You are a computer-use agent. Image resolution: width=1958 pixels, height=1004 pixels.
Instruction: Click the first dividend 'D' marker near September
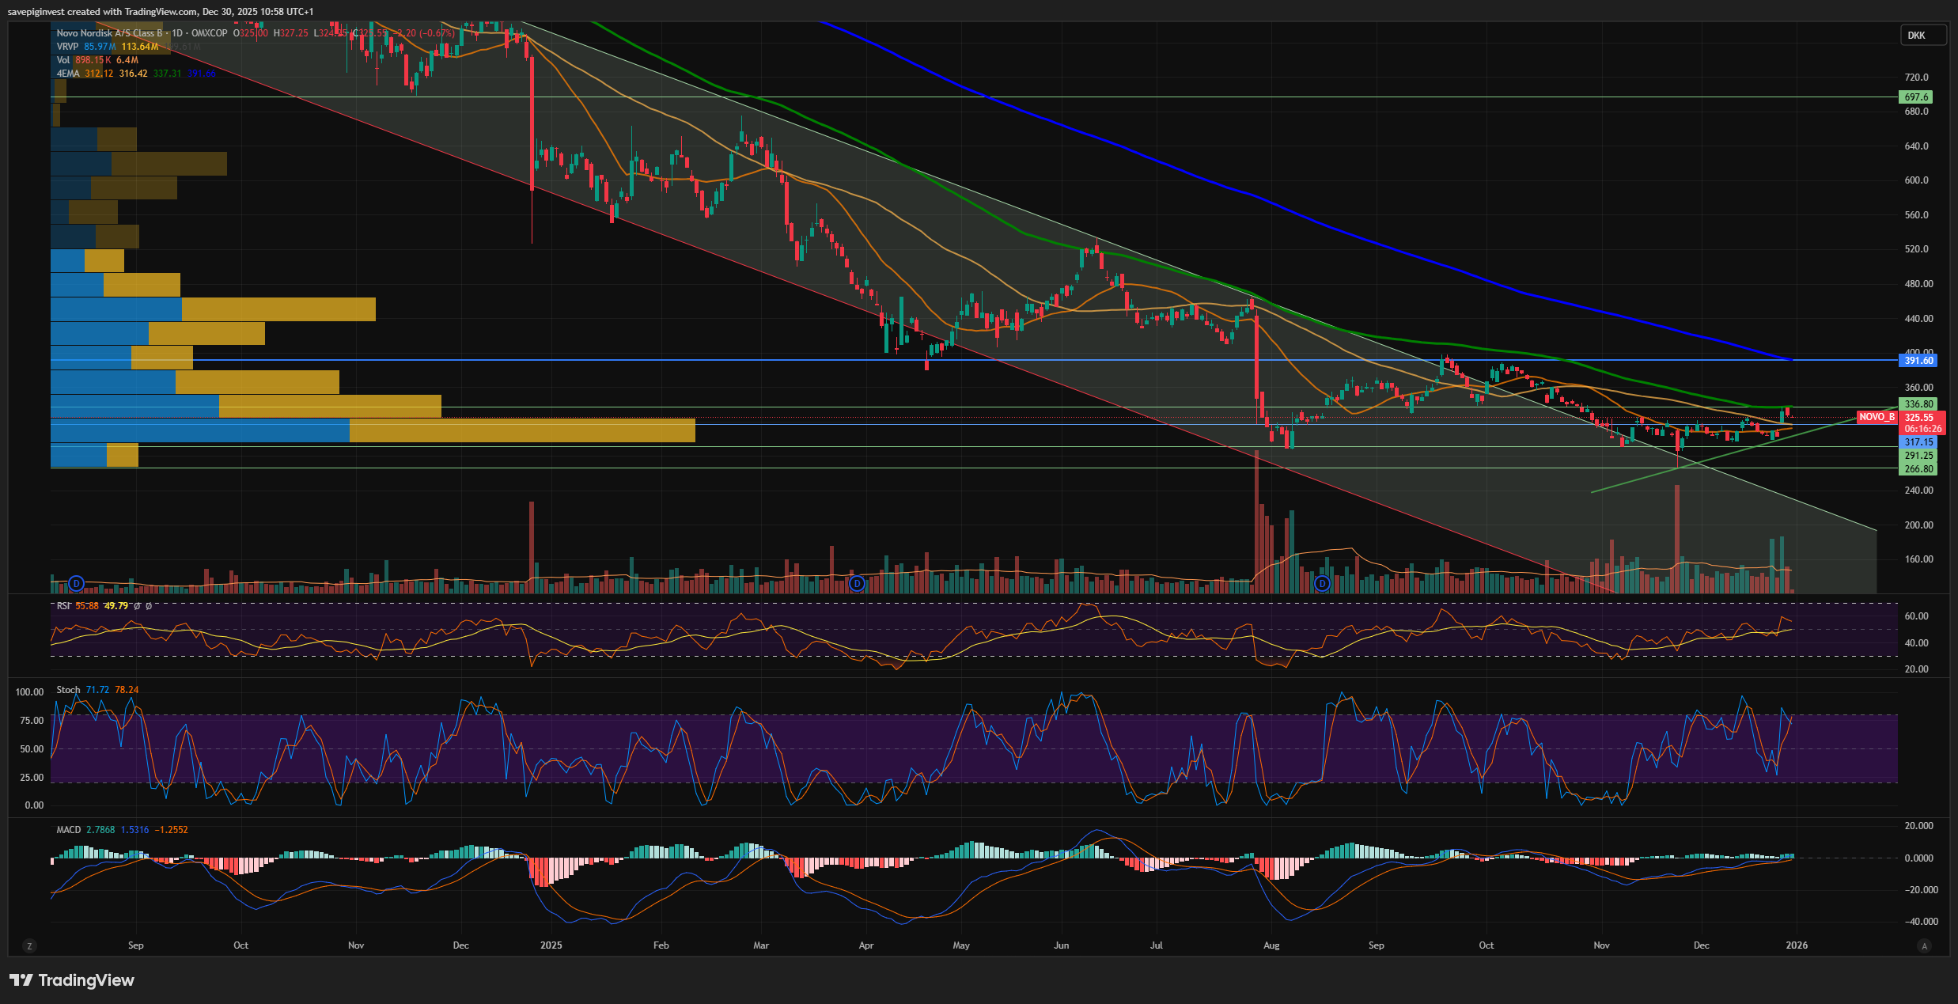point(76,584)
